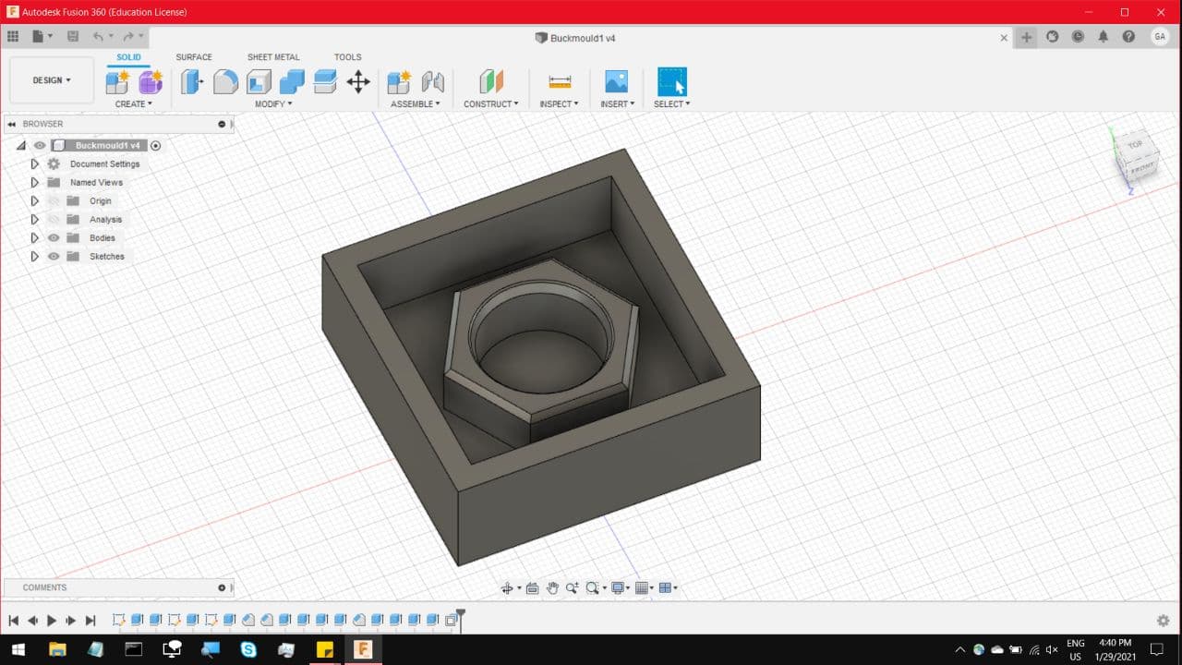Open a new design tab with plus

tap(1026, 37)
